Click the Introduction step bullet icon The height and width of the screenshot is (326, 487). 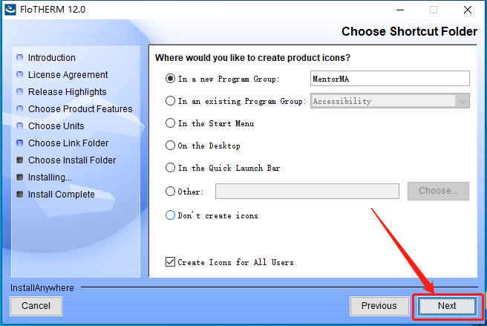click(x=19, y=57)
